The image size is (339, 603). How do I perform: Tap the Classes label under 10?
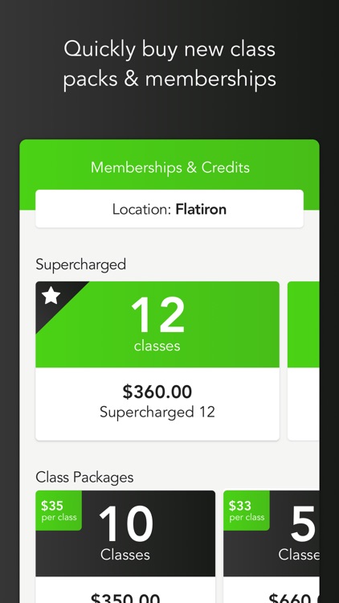click(x=125, y=555)
